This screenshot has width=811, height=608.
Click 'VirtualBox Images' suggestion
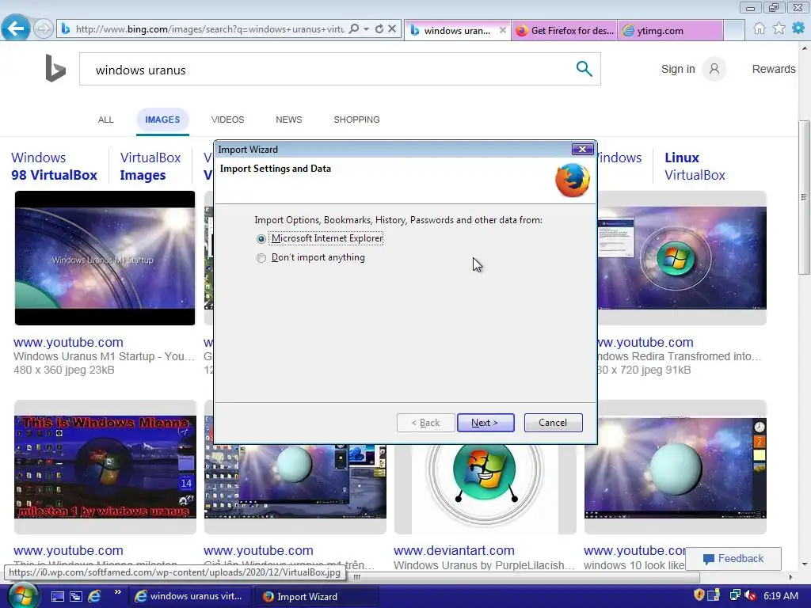150,166
